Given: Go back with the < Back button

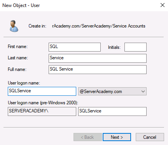Looking at the screenshot, I should pos(87,137).
